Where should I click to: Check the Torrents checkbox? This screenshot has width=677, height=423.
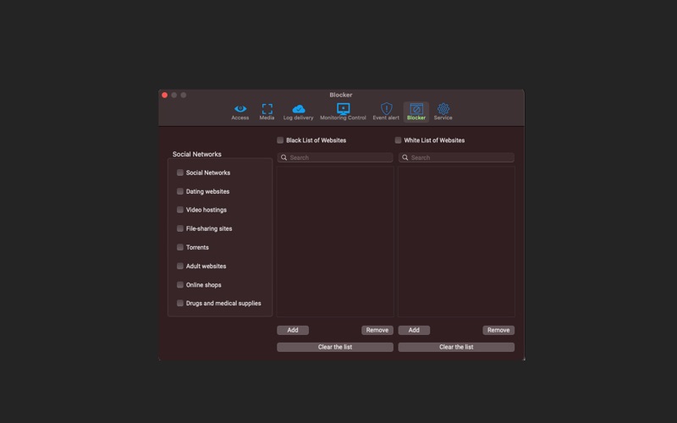coord(180,247)
